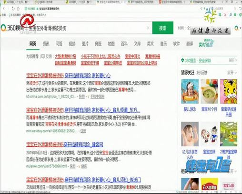Open the 360搜索 shield icon in security panel

click(182, 60)
